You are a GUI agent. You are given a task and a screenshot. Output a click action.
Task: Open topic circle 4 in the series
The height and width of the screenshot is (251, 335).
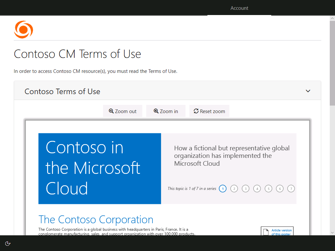coord(257,189)
